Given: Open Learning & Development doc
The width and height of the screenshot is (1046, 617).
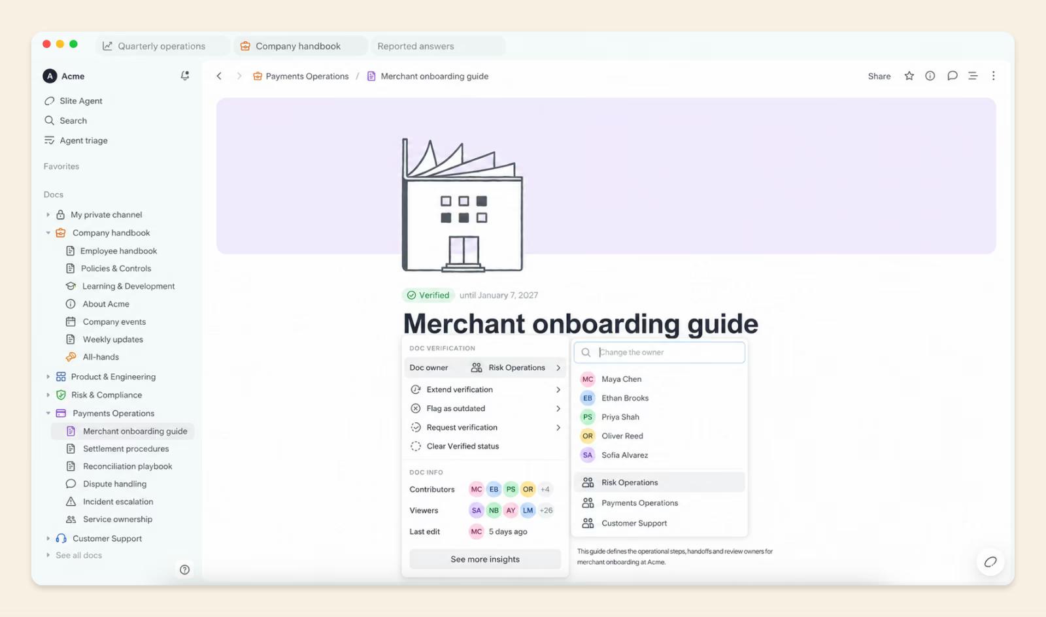Looking at the screenshot, I should (x=120, y=286).
